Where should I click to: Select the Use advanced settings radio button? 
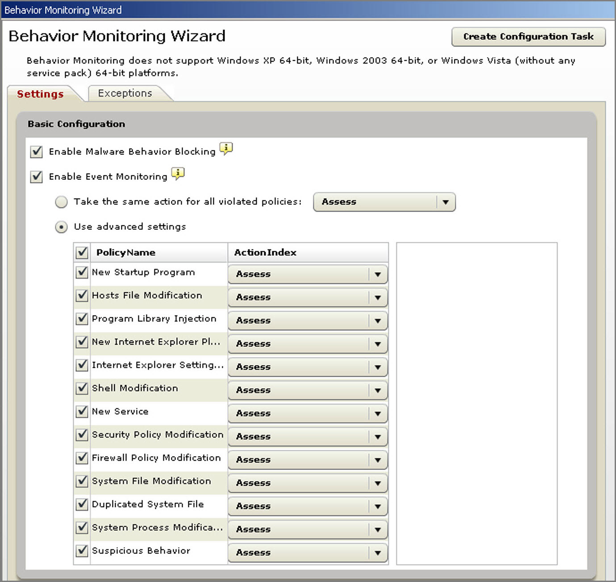tap(61, 227)
